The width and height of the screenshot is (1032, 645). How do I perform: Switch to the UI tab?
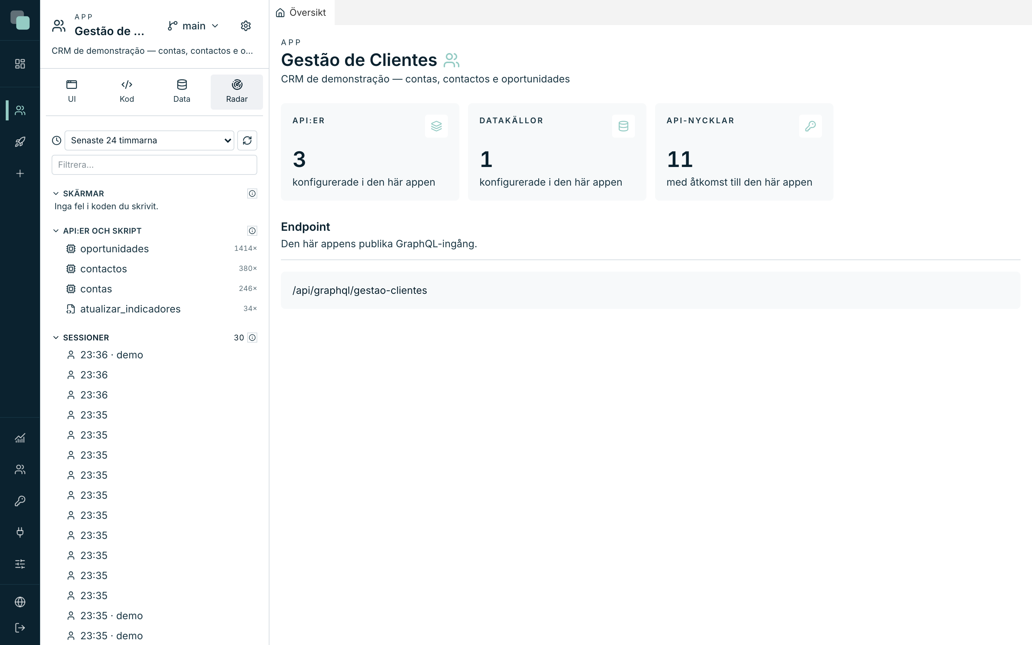(72, 92)
